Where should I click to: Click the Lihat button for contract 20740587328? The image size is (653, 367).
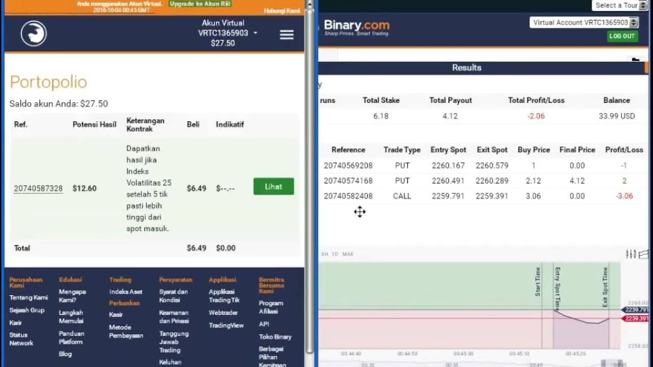click(273, 187)
